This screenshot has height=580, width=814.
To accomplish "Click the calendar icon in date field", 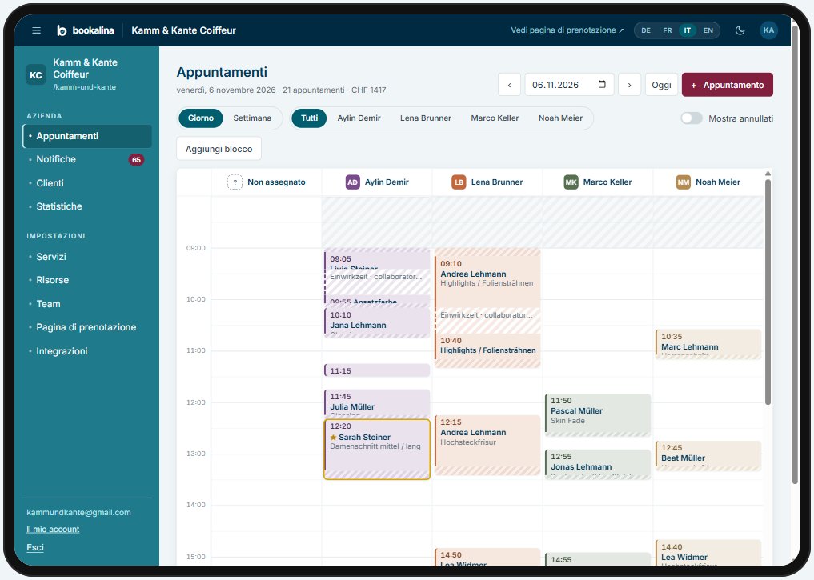I will 602,85.
